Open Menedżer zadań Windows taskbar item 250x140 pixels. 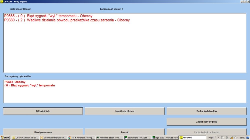(109, 138)
